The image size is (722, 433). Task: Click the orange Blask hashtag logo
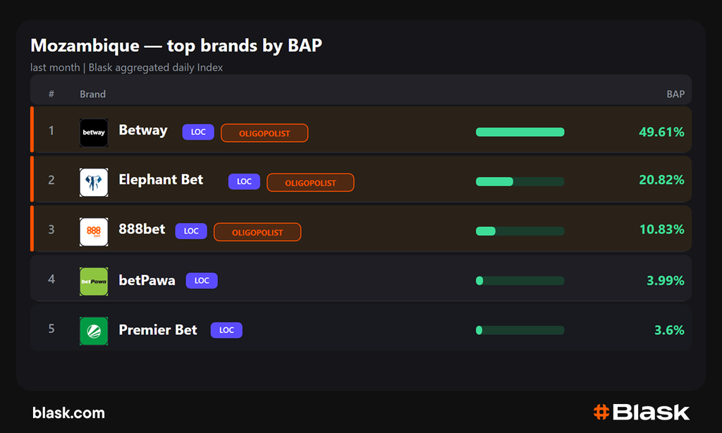click(x=601, y=412)
